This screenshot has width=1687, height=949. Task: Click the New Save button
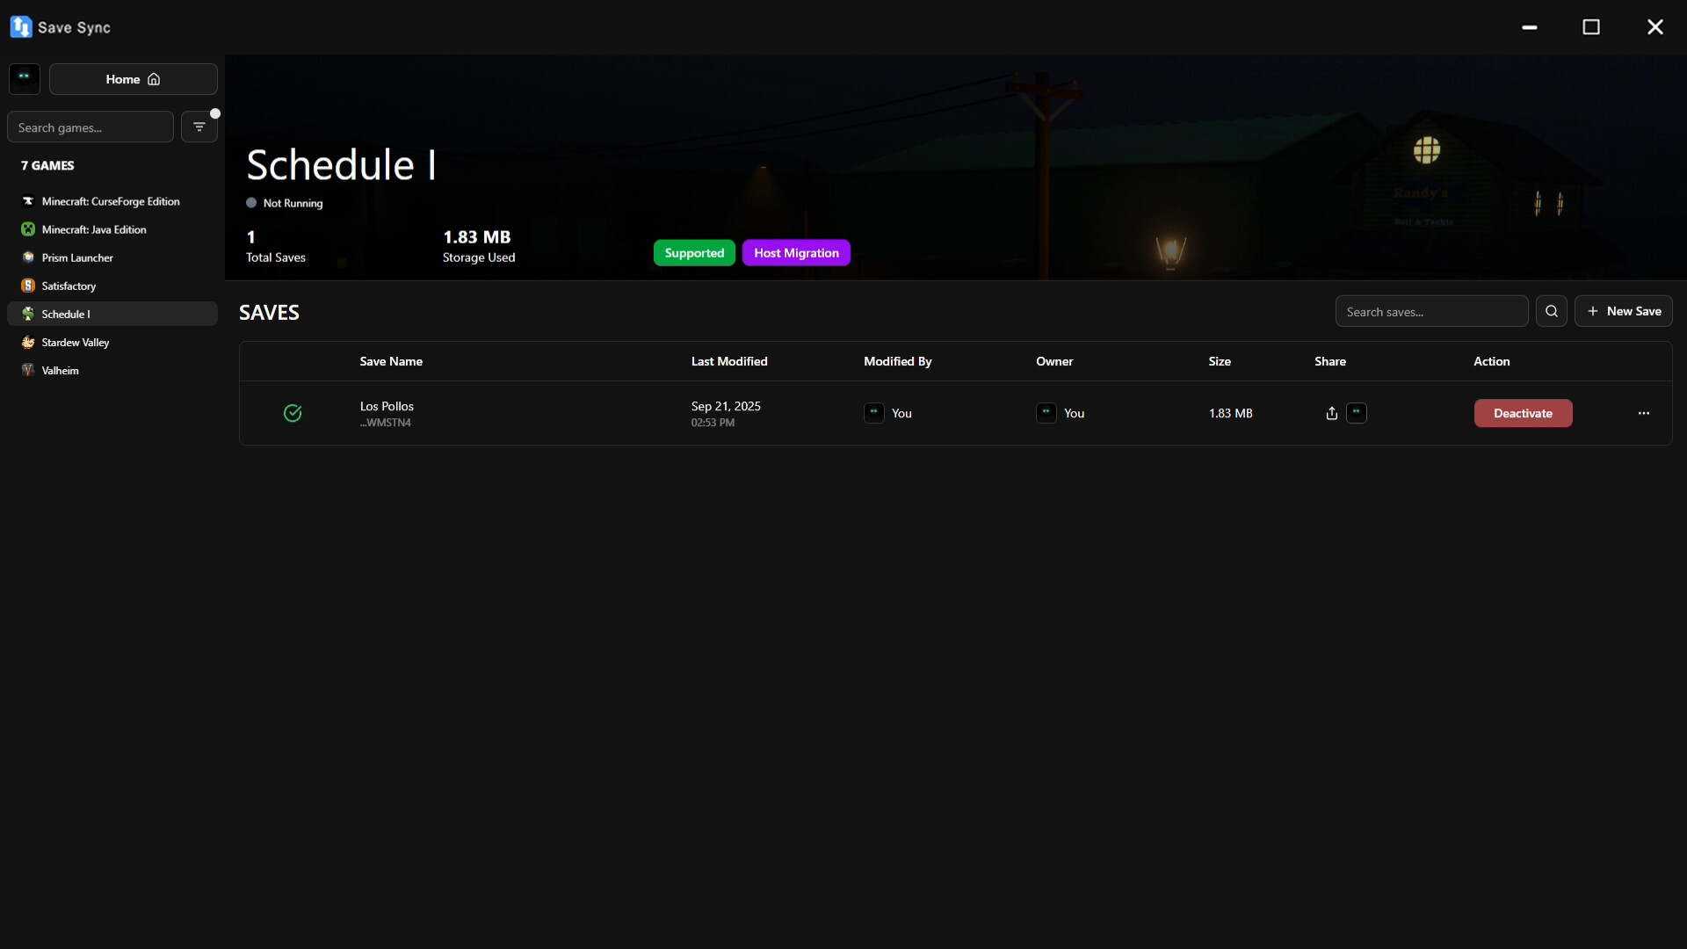coord(1624,311)
